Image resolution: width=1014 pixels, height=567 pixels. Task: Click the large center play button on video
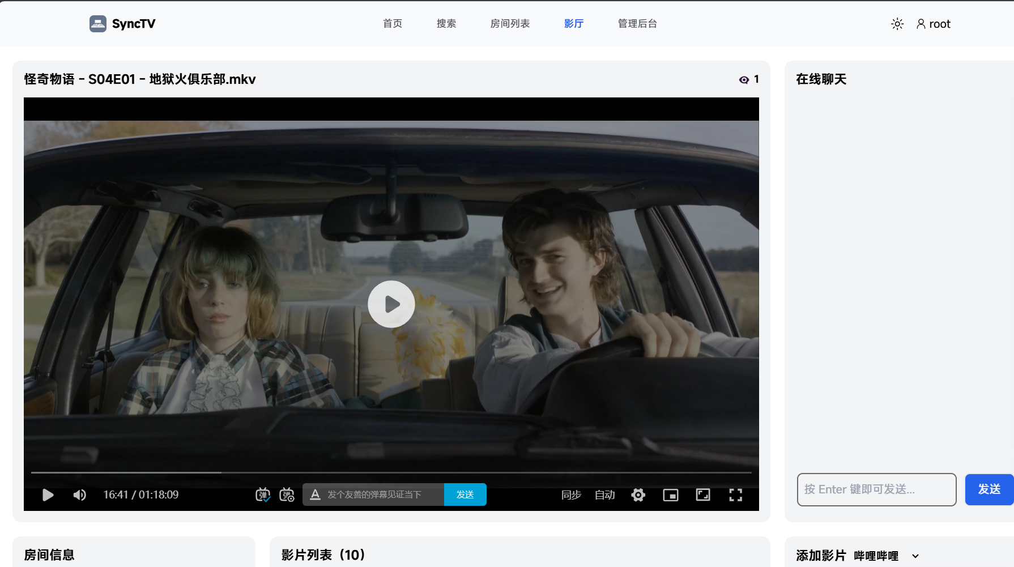pyautogui.click(x=391, y=304)
